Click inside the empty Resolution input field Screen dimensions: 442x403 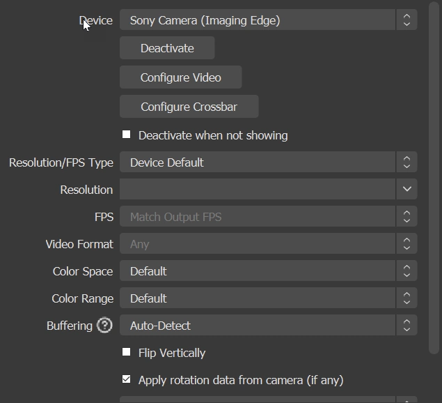point(258,190)
